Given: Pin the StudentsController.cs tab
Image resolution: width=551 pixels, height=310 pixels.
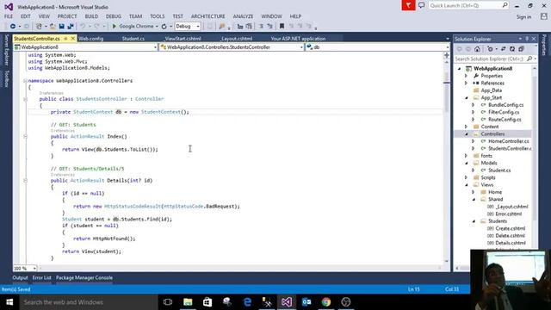Looking at the screenshot, I should (65, 38).
